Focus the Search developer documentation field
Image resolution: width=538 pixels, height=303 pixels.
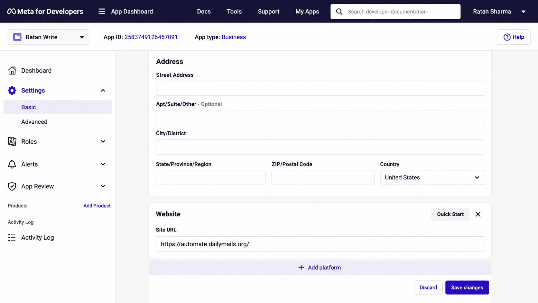tap(395, 12)
